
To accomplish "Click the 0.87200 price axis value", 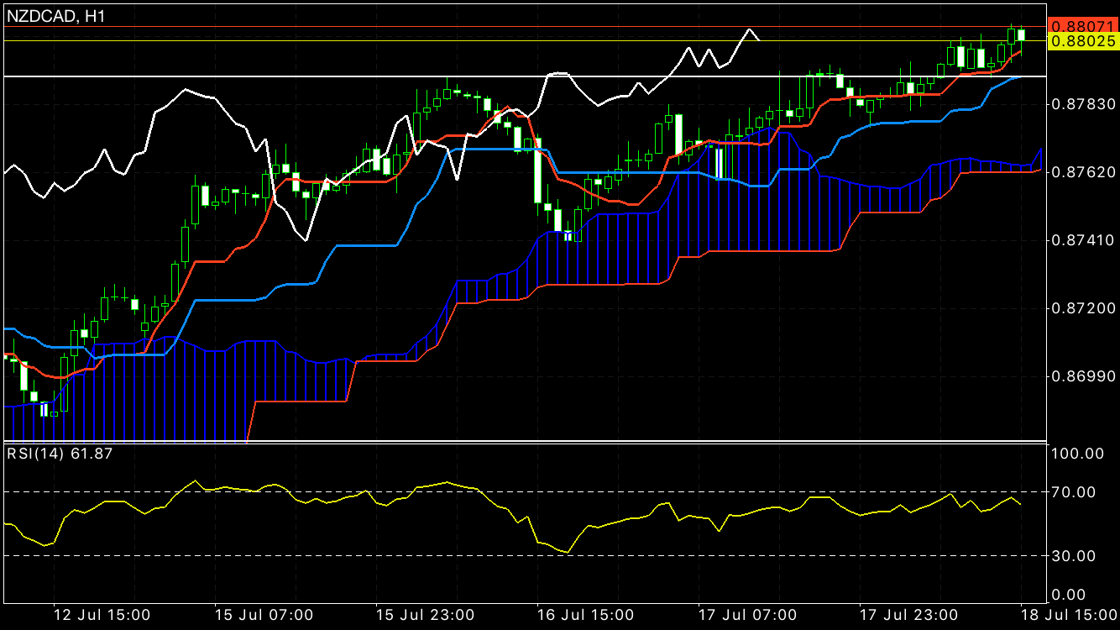I will point(1083,308).
